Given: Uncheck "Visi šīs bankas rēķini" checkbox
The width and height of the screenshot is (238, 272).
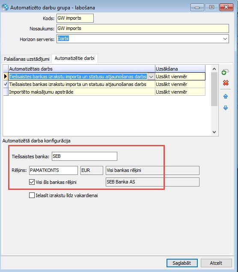Looking at the screenshot, I should click(x=32, y=182).
